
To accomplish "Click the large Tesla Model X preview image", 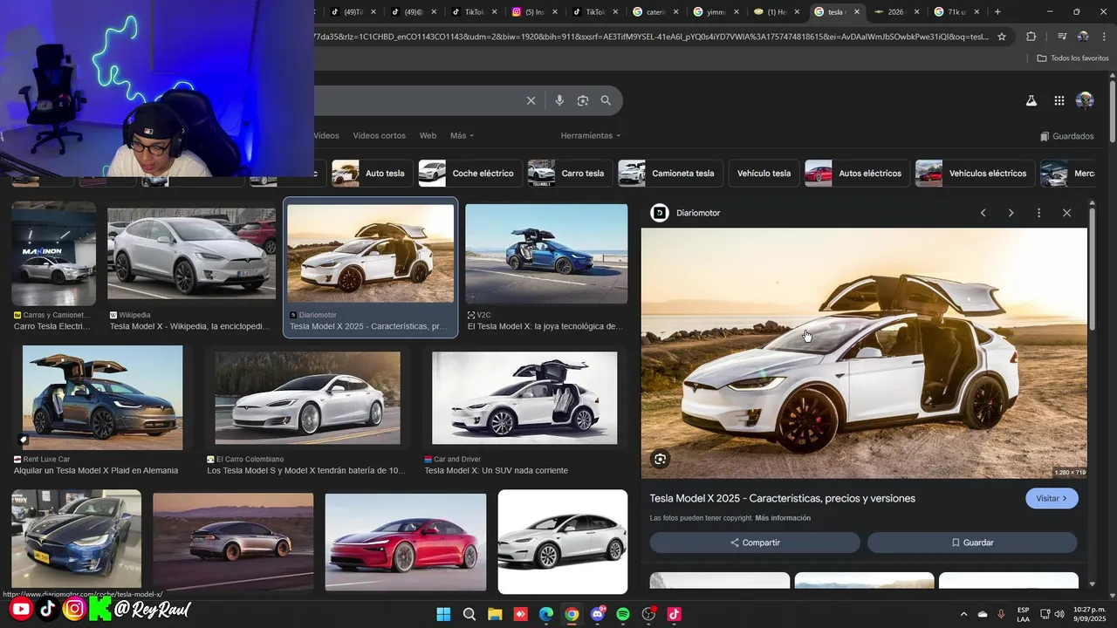I will point(864,353).
